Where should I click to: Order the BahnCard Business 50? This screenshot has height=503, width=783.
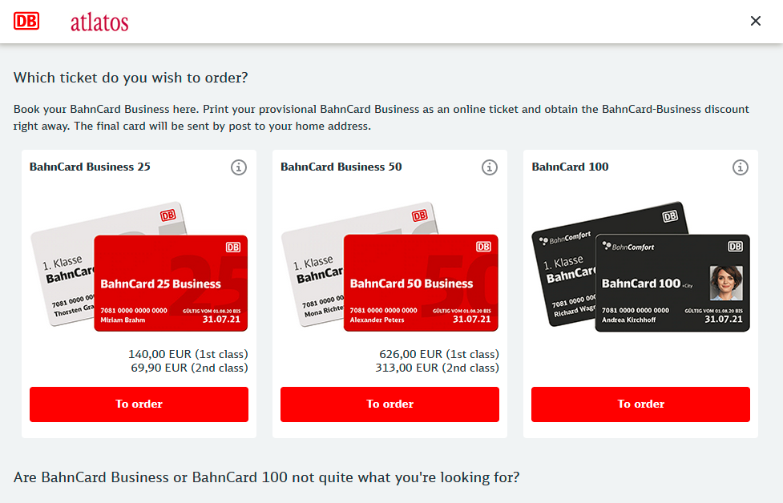[389, 404]
